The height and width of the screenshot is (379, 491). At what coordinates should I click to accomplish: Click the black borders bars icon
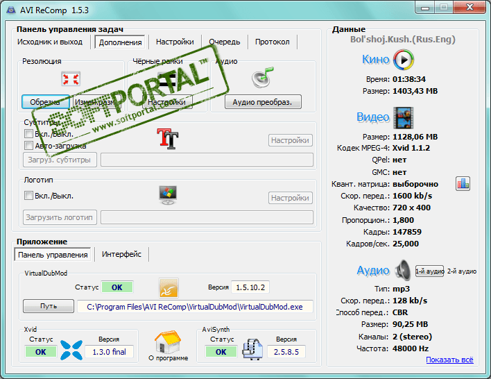pyautogui.click(x=166, y=80)
